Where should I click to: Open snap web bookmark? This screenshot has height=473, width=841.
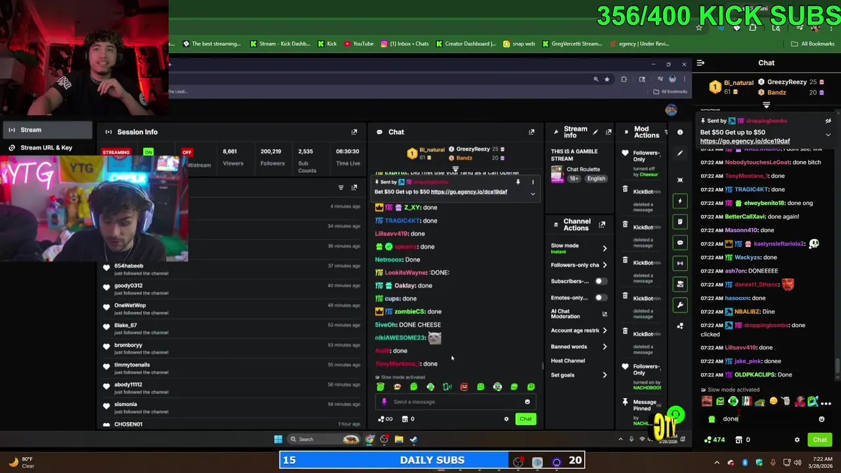519,44
